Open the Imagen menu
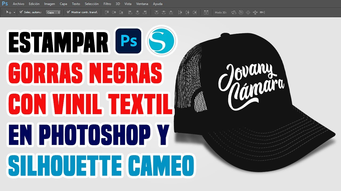Image resolution: width=341 pixels, height=191 pixels. (x=50, y=4)
